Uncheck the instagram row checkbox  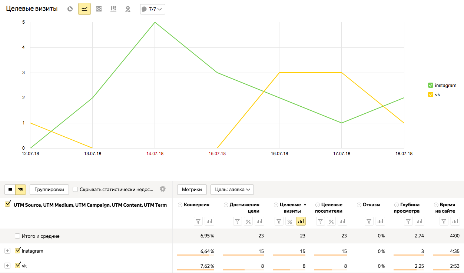coord(17,251)
